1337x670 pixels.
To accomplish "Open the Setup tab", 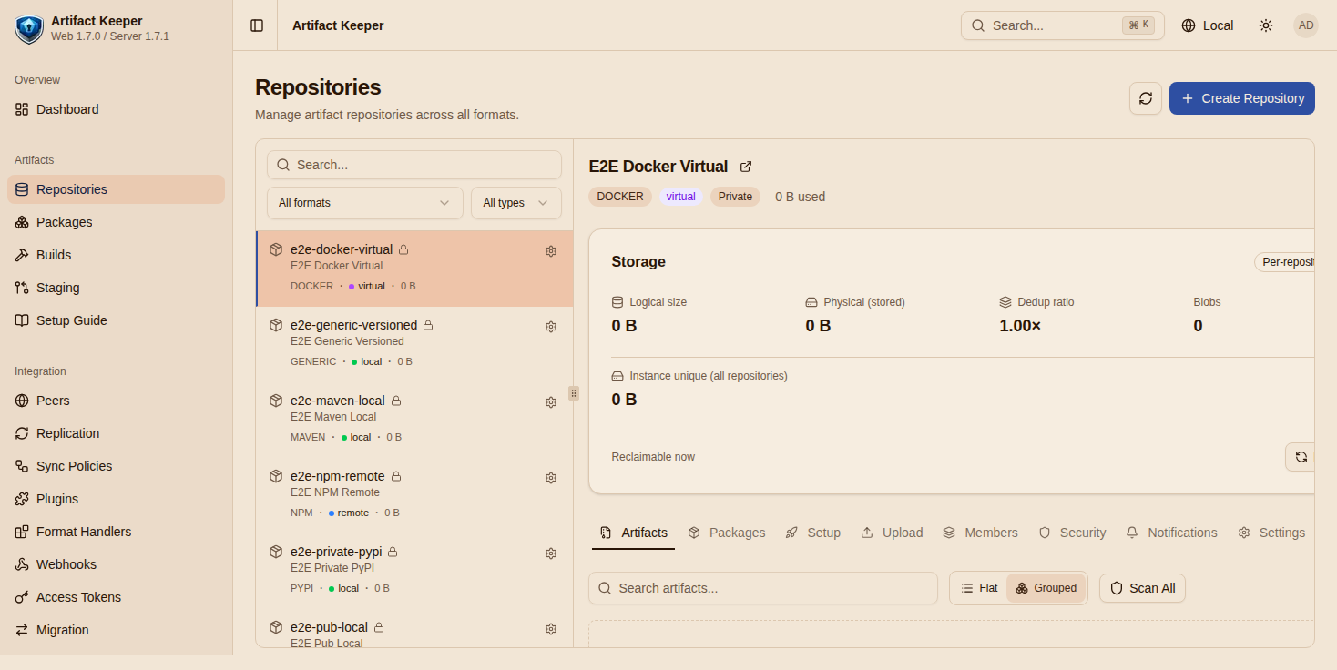I will (812, 533).
